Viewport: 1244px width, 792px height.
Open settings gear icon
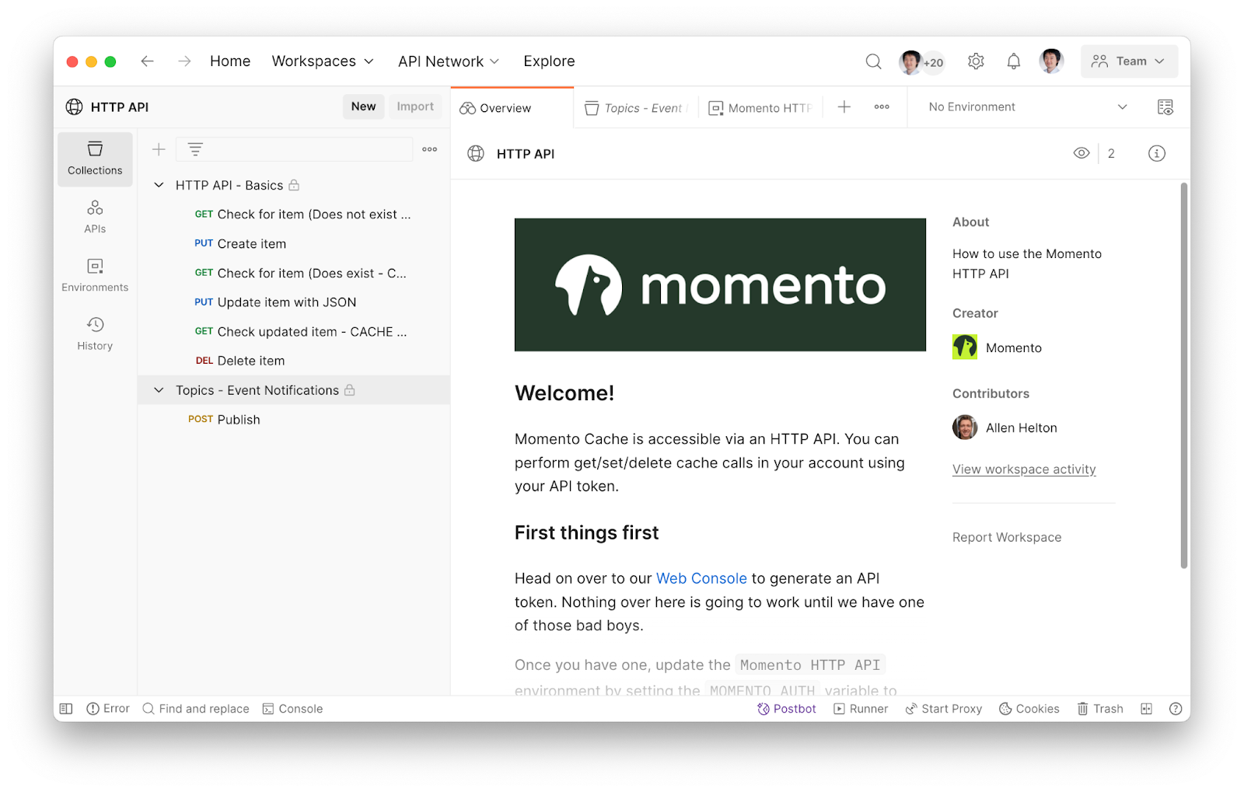pos(976,61)
